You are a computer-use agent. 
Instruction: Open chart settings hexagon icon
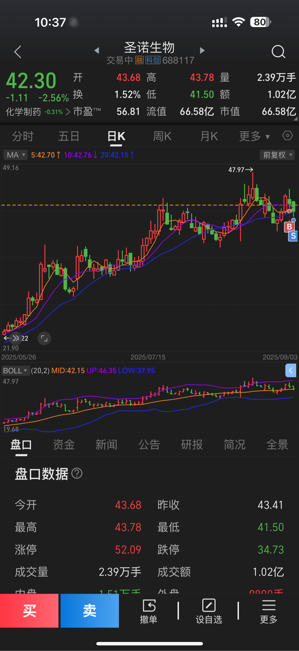tap(287, 136)
